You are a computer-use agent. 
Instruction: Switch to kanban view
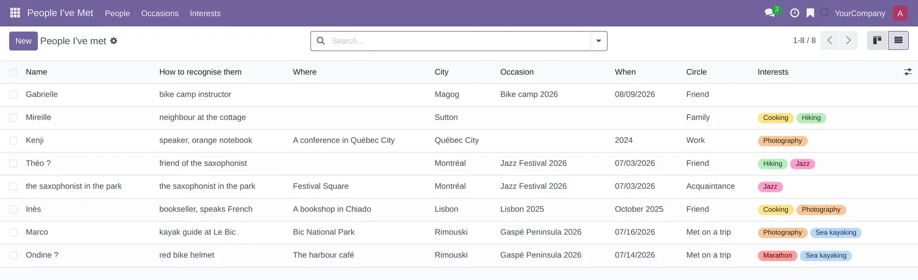(877, 41)
